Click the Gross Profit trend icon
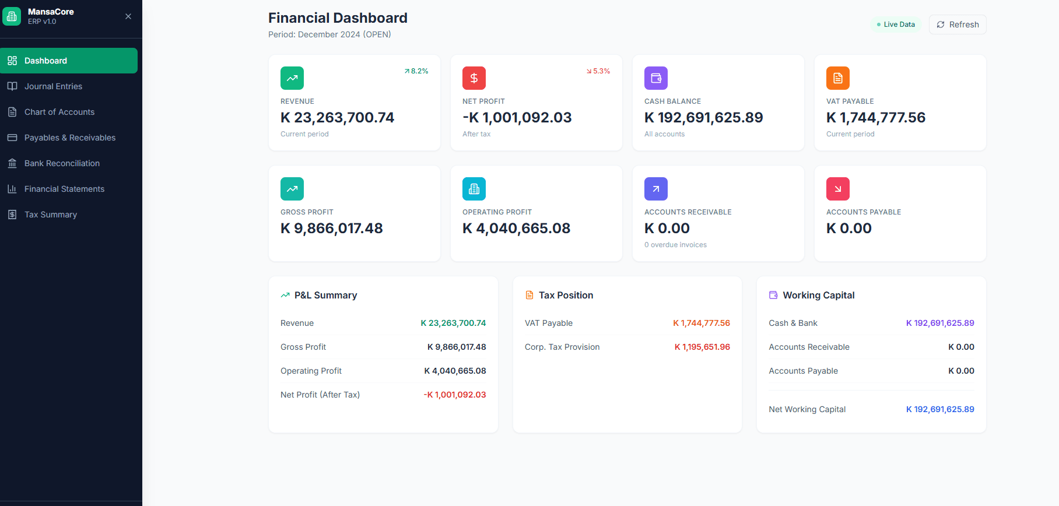The height and width of the screenshot is (506, 1059). (292, 189)
